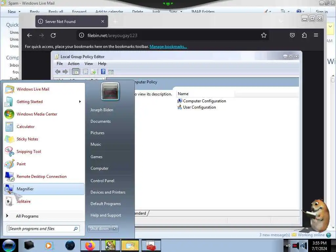This screenshot has width=336, height=252.
Task: Click the Shut down button
Action: [x=99, y=229]
